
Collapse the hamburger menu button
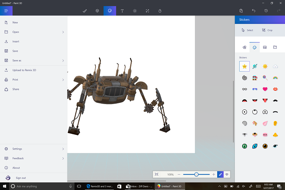(x=6, y=11)
